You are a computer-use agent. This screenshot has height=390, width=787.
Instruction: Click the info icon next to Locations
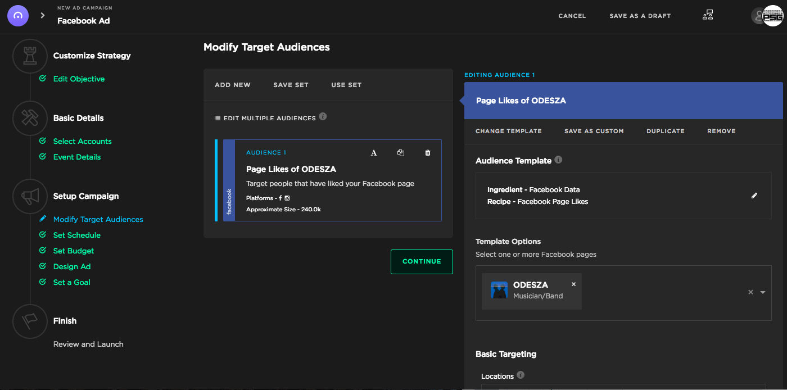(x=521, y=375)
